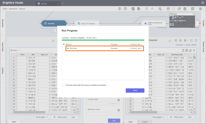The height and width of the screenshot is (124, 206).
Task: Click the undo arrow toolbar icon
Action: [x=168, y=9]
